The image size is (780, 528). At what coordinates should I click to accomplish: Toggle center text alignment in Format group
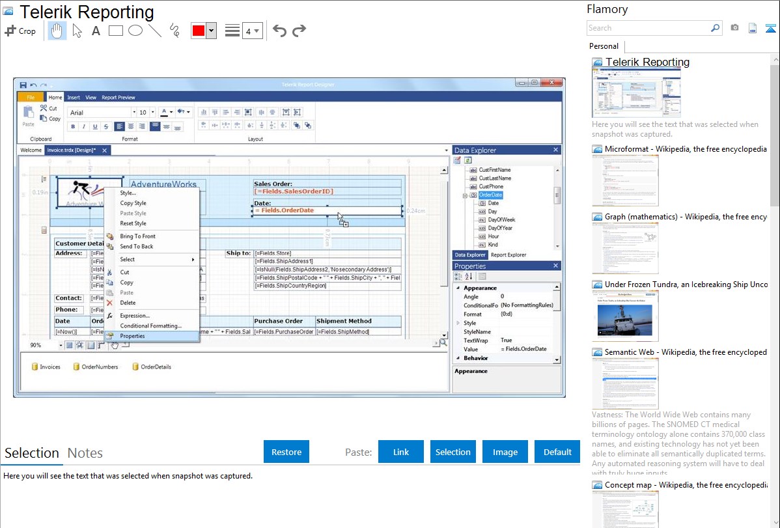tap(131, 126)
